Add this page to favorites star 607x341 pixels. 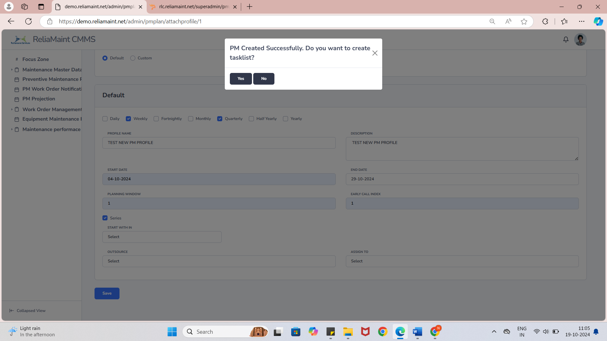(524, 21)
